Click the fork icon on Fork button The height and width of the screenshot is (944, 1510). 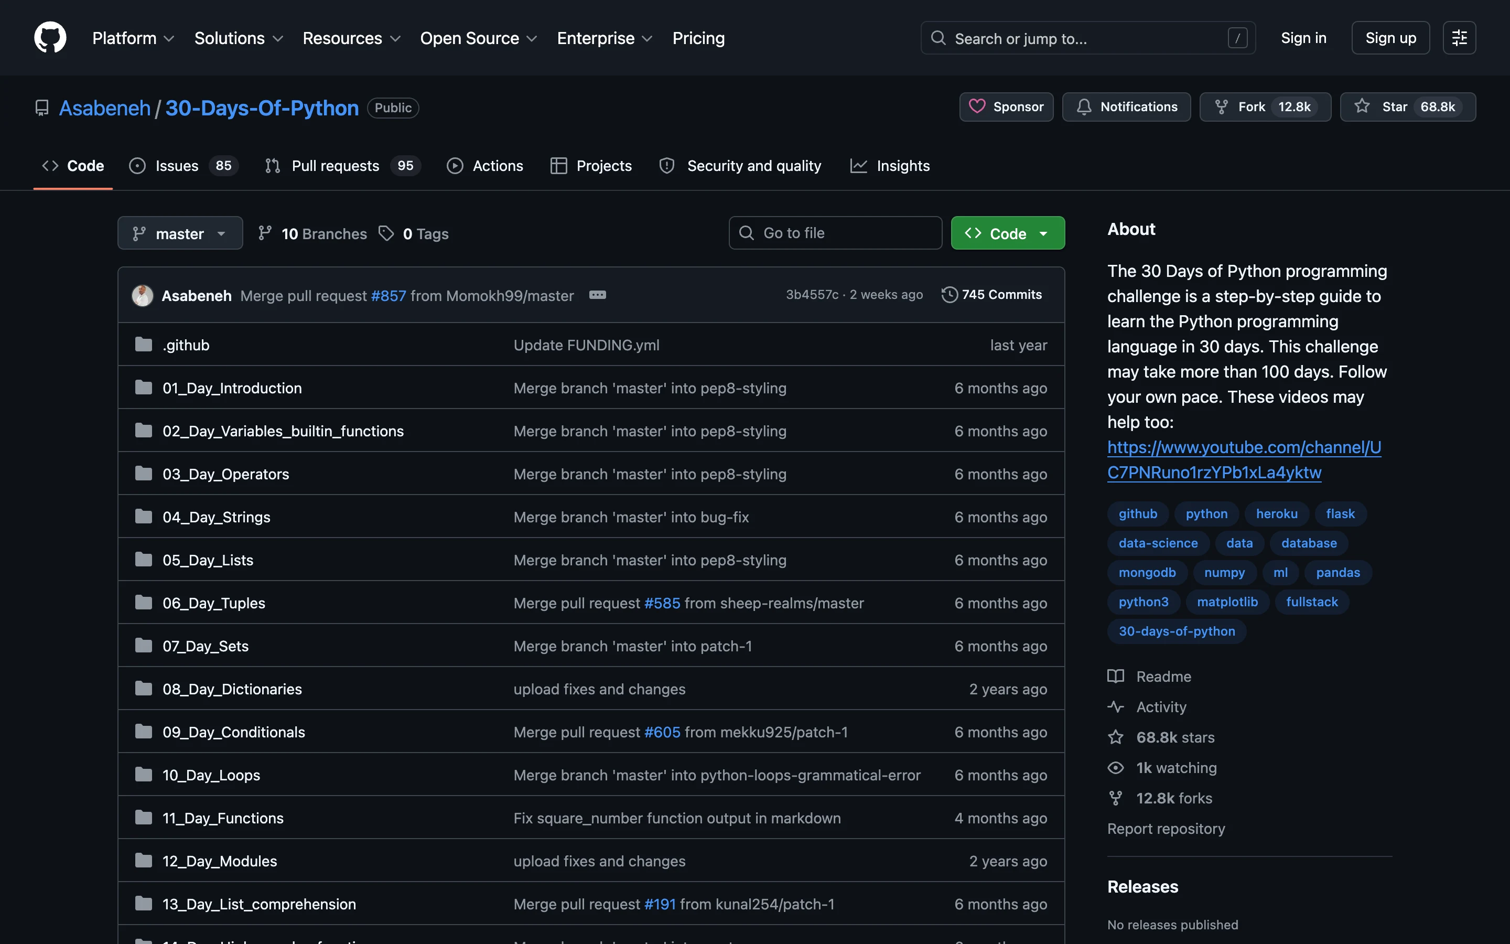[1222, 107]
